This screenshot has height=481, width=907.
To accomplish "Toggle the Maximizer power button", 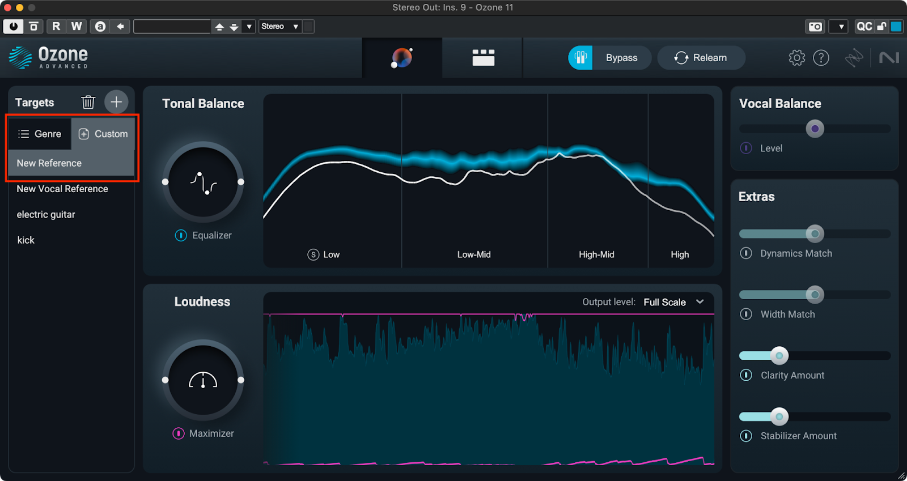I will point(179,433).
